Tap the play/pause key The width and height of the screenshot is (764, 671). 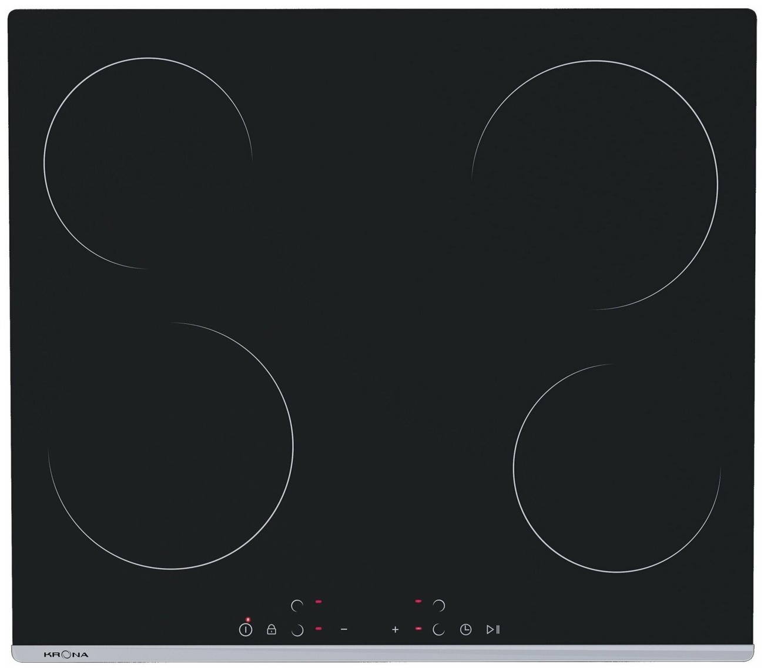click(493, 630)
